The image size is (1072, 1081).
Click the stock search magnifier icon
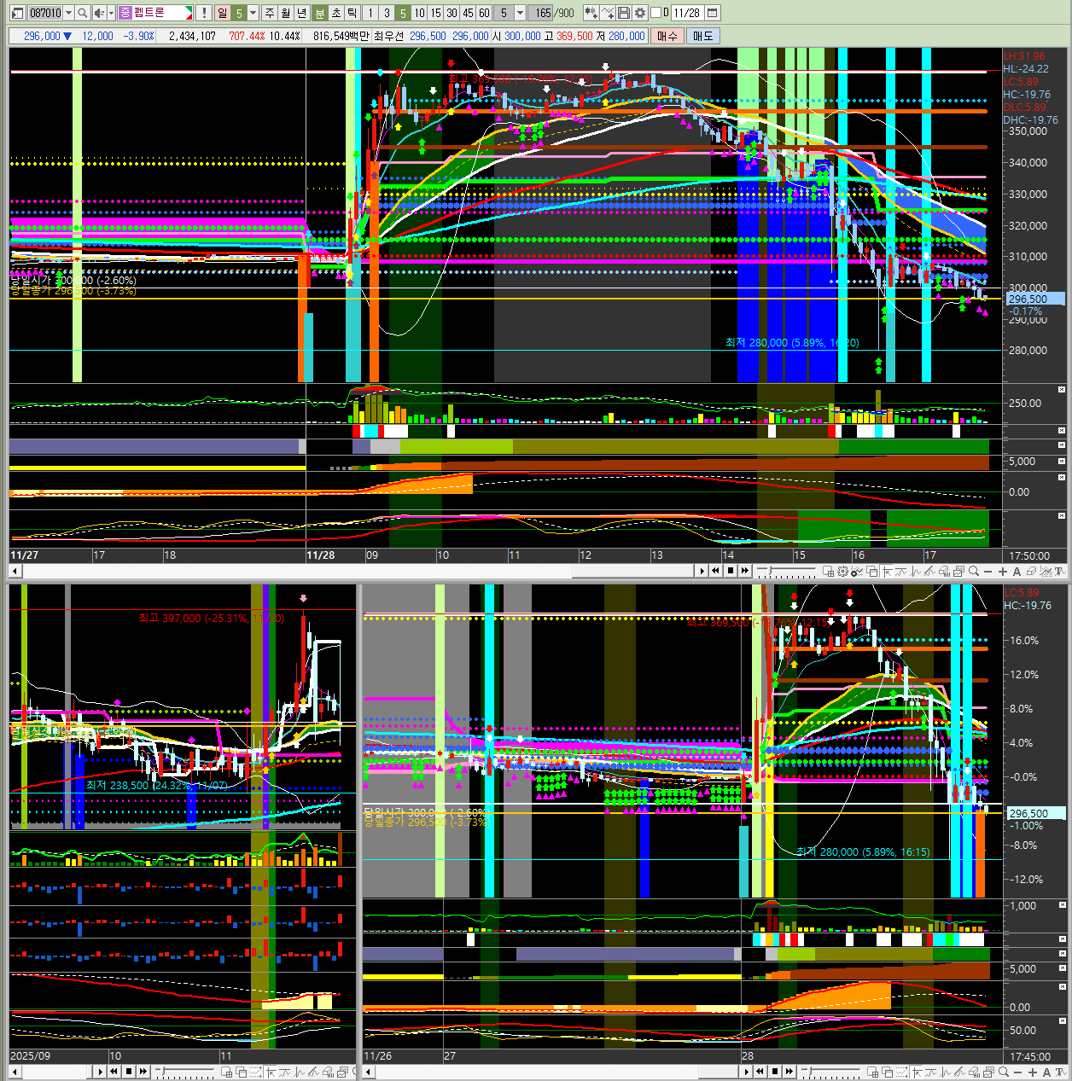tap(83, 13)
